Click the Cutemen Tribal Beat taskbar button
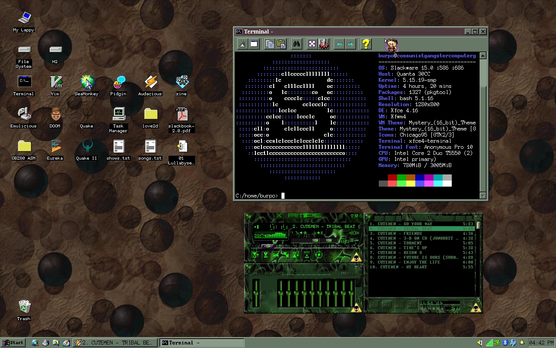Viewport: 556px width, 348px height. [114, 343]
